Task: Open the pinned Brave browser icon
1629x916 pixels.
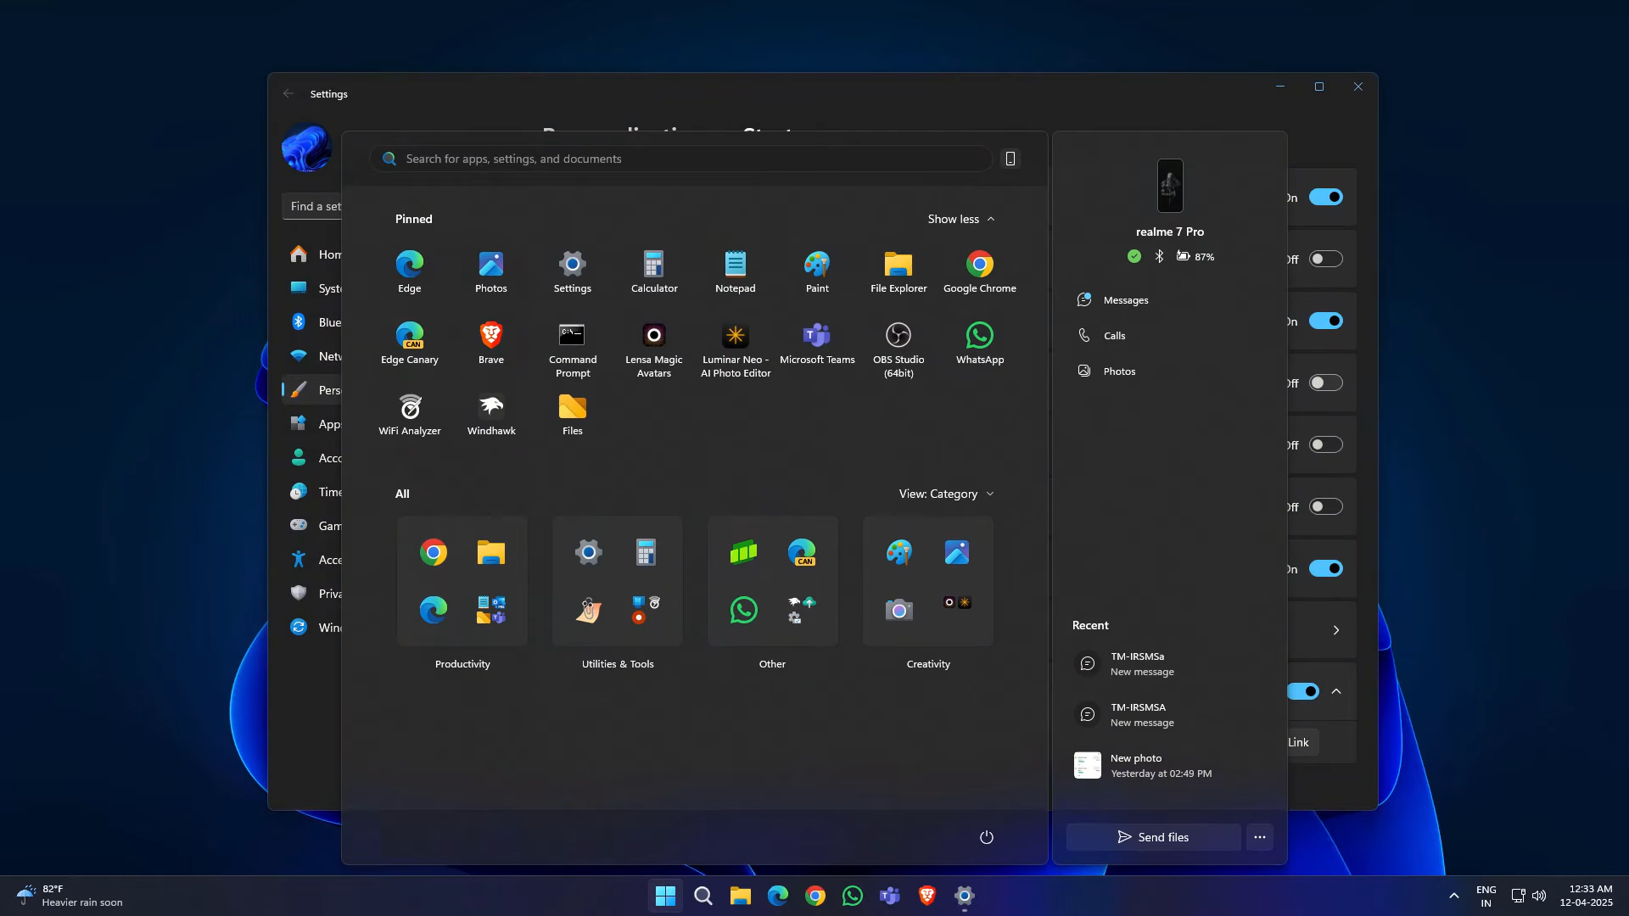Action: (x=490, y=336)
